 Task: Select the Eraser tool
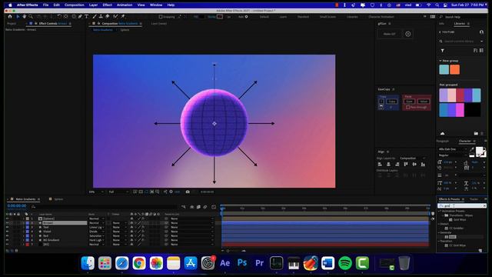point(108,16)
